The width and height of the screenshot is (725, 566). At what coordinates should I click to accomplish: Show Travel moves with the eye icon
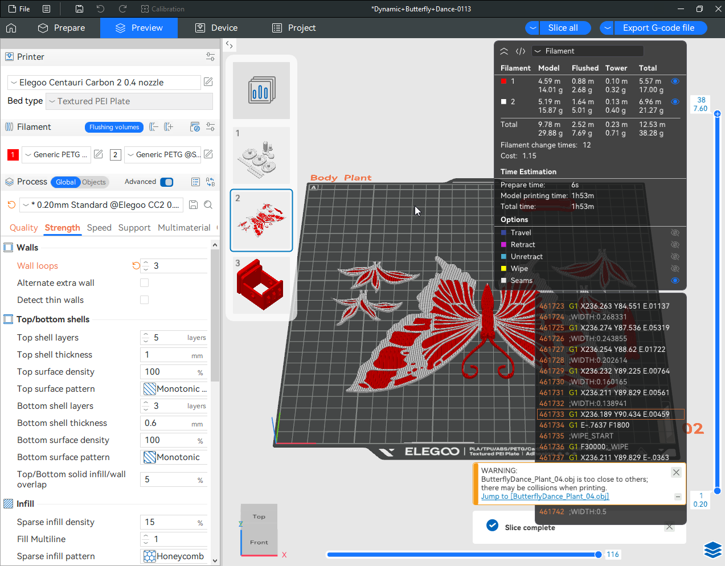tap(675, 233)
